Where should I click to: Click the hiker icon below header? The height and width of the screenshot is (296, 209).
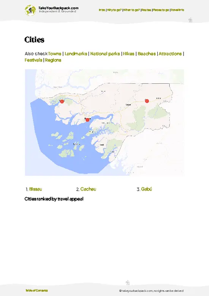(x=190, y=20)
